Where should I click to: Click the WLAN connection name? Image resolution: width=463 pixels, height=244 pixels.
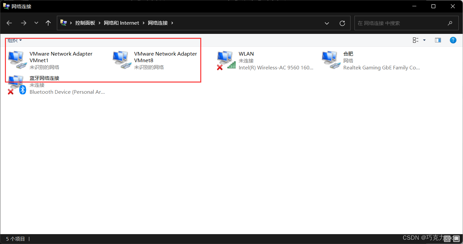click(x=246, y=54)
